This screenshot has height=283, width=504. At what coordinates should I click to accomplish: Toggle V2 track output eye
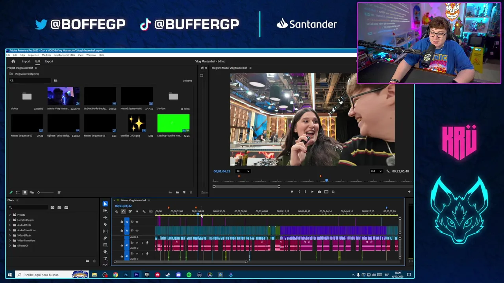[137, 222]
